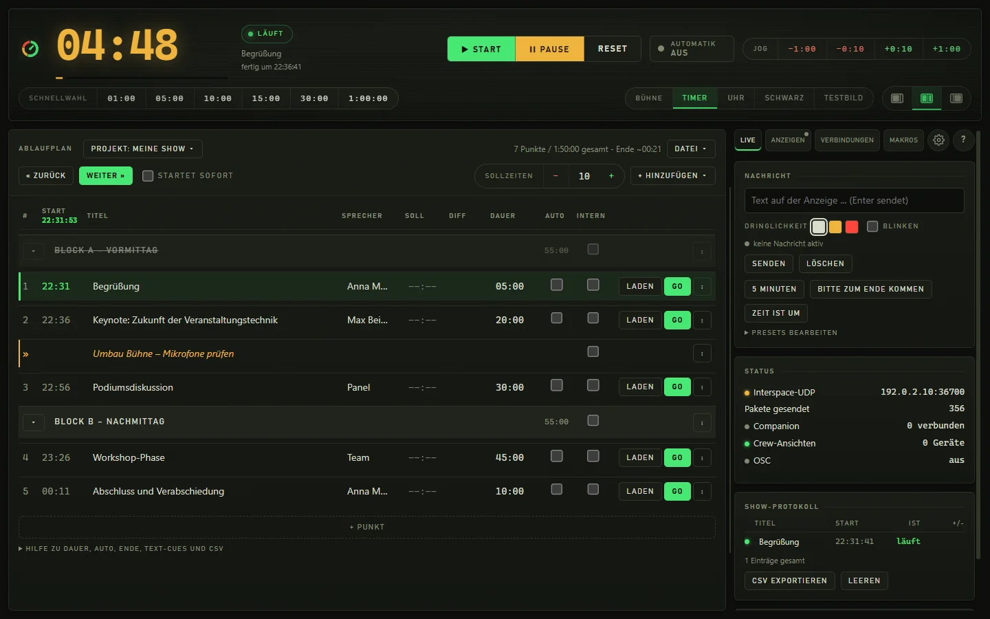Open row menu for Block B – Nachmittag

702,422
